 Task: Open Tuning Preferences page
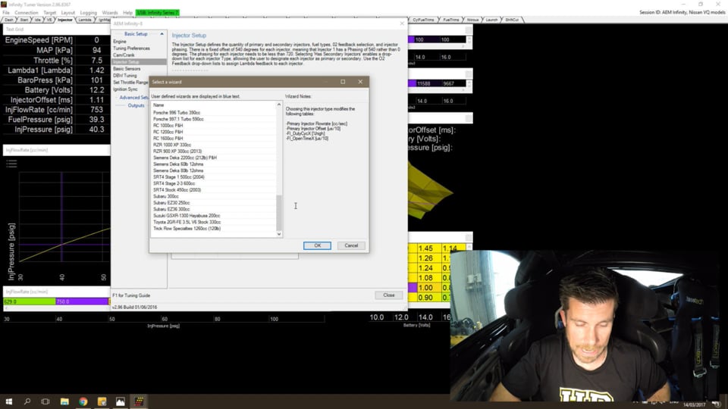click(x=131, y=48)
